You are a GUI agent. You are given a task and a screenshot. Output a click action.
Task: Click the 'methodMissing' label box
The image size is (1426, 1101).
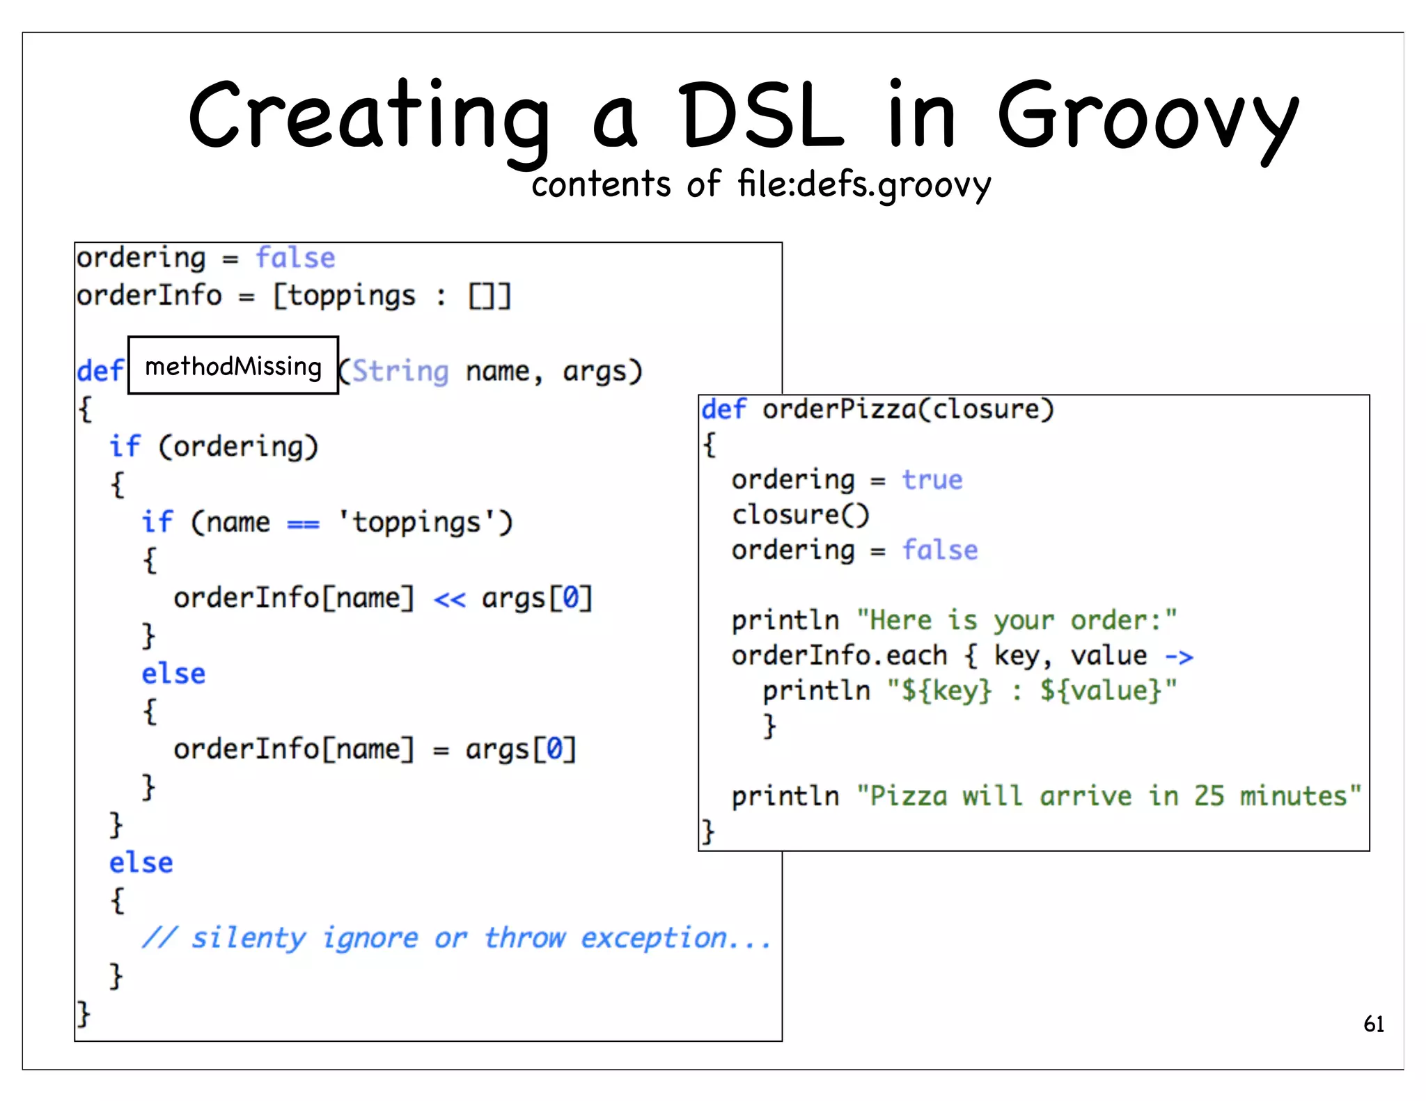coord(233,365)
